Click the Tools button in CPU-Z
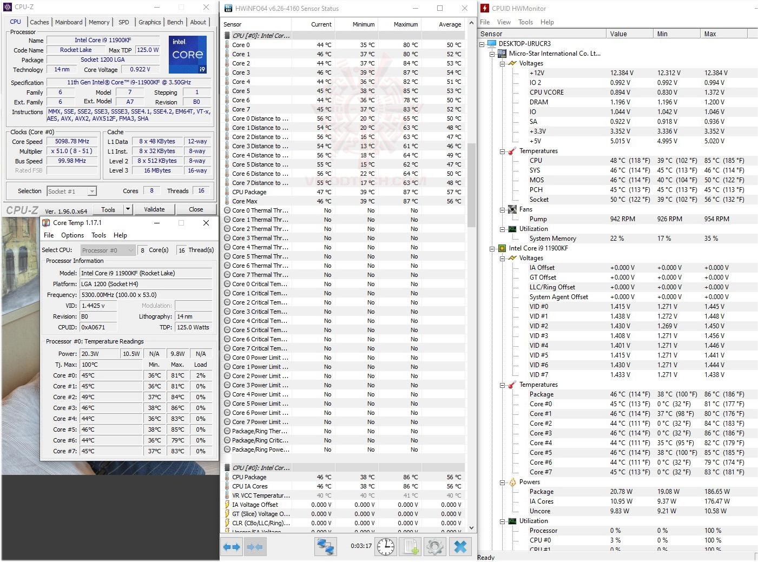Screen dimensions: 758x562 click(108, 209)
